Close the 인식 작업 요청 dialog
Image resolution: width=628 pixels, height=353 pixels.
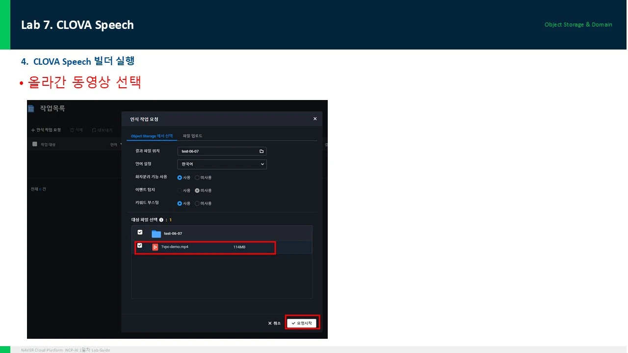pyautogui.click(x=315, y=119)
